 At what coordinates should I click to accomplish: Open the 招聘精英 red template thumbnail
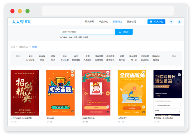pos(25,93)
